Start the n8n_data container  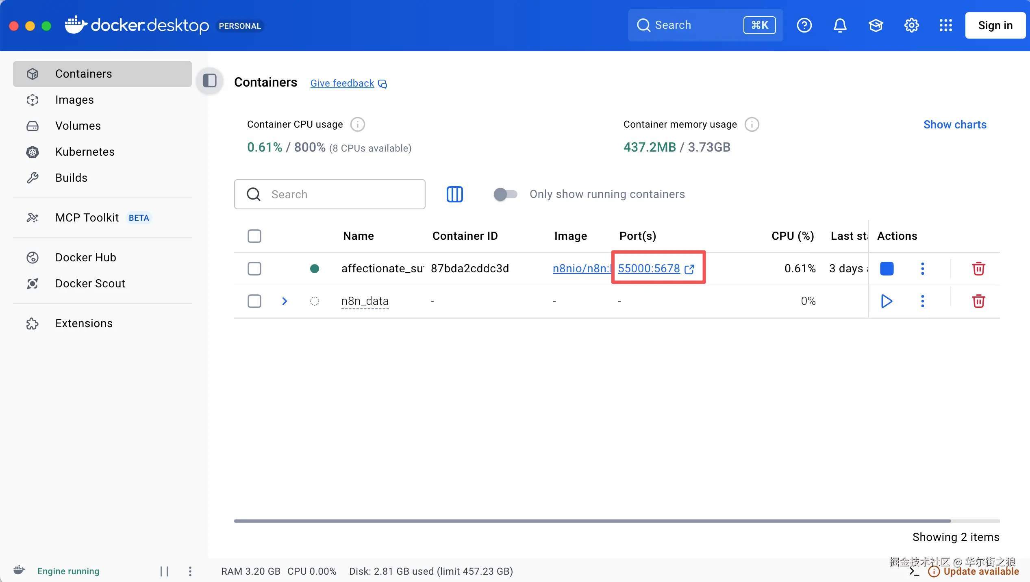click(x=887, y=301)
